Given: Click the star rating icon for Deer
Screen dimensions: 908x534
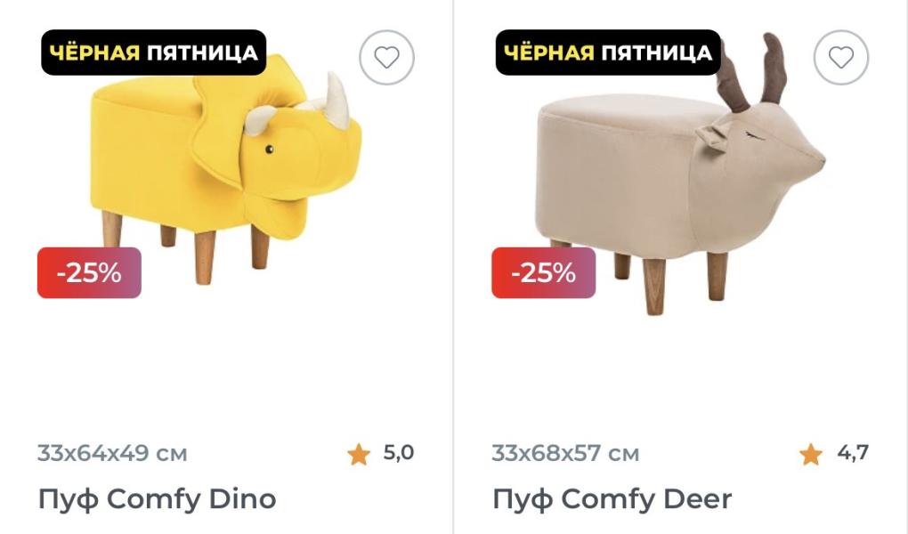Looking at the screenshot, I should click(811, 454).
